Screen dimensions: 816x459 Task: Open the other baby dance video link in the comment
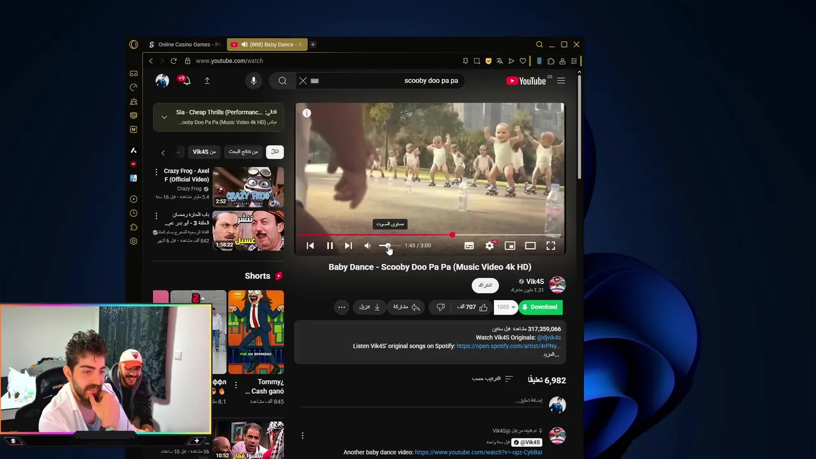point(478,453)
